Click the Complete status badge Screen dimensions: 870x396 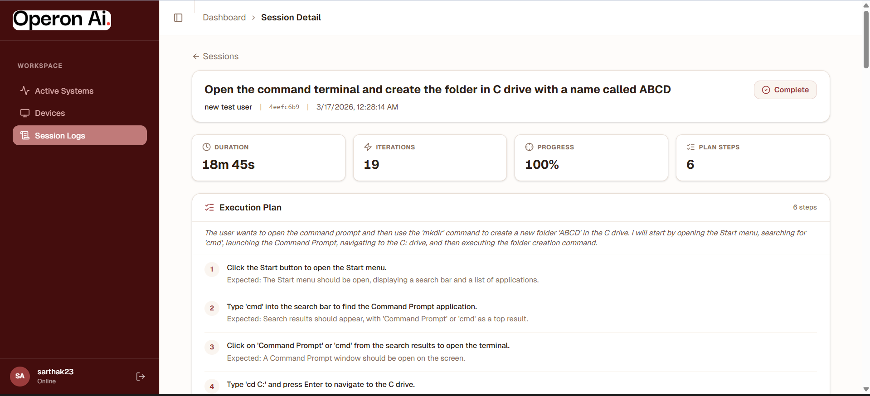pos(785,90)
